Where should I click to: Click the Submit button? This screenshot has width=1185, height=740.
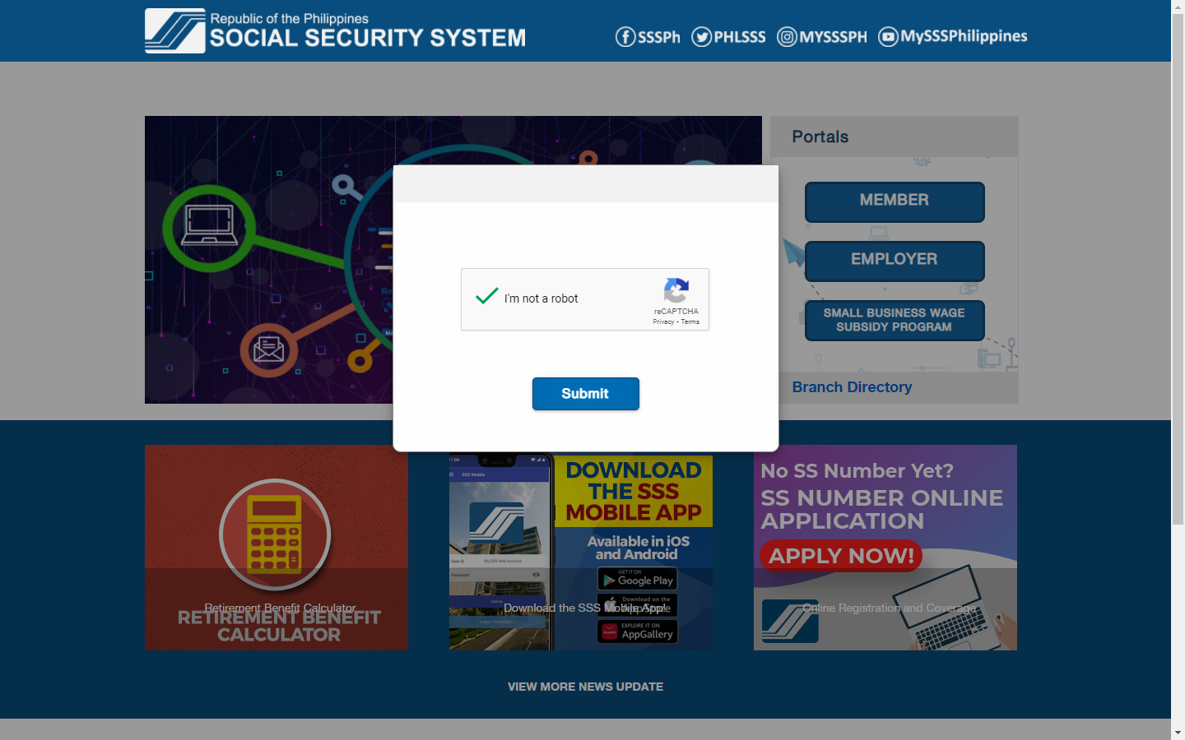585,394
